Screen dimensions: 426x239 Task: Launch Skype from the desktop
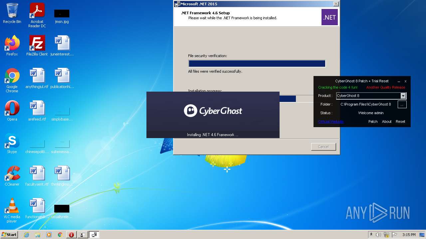12,143
